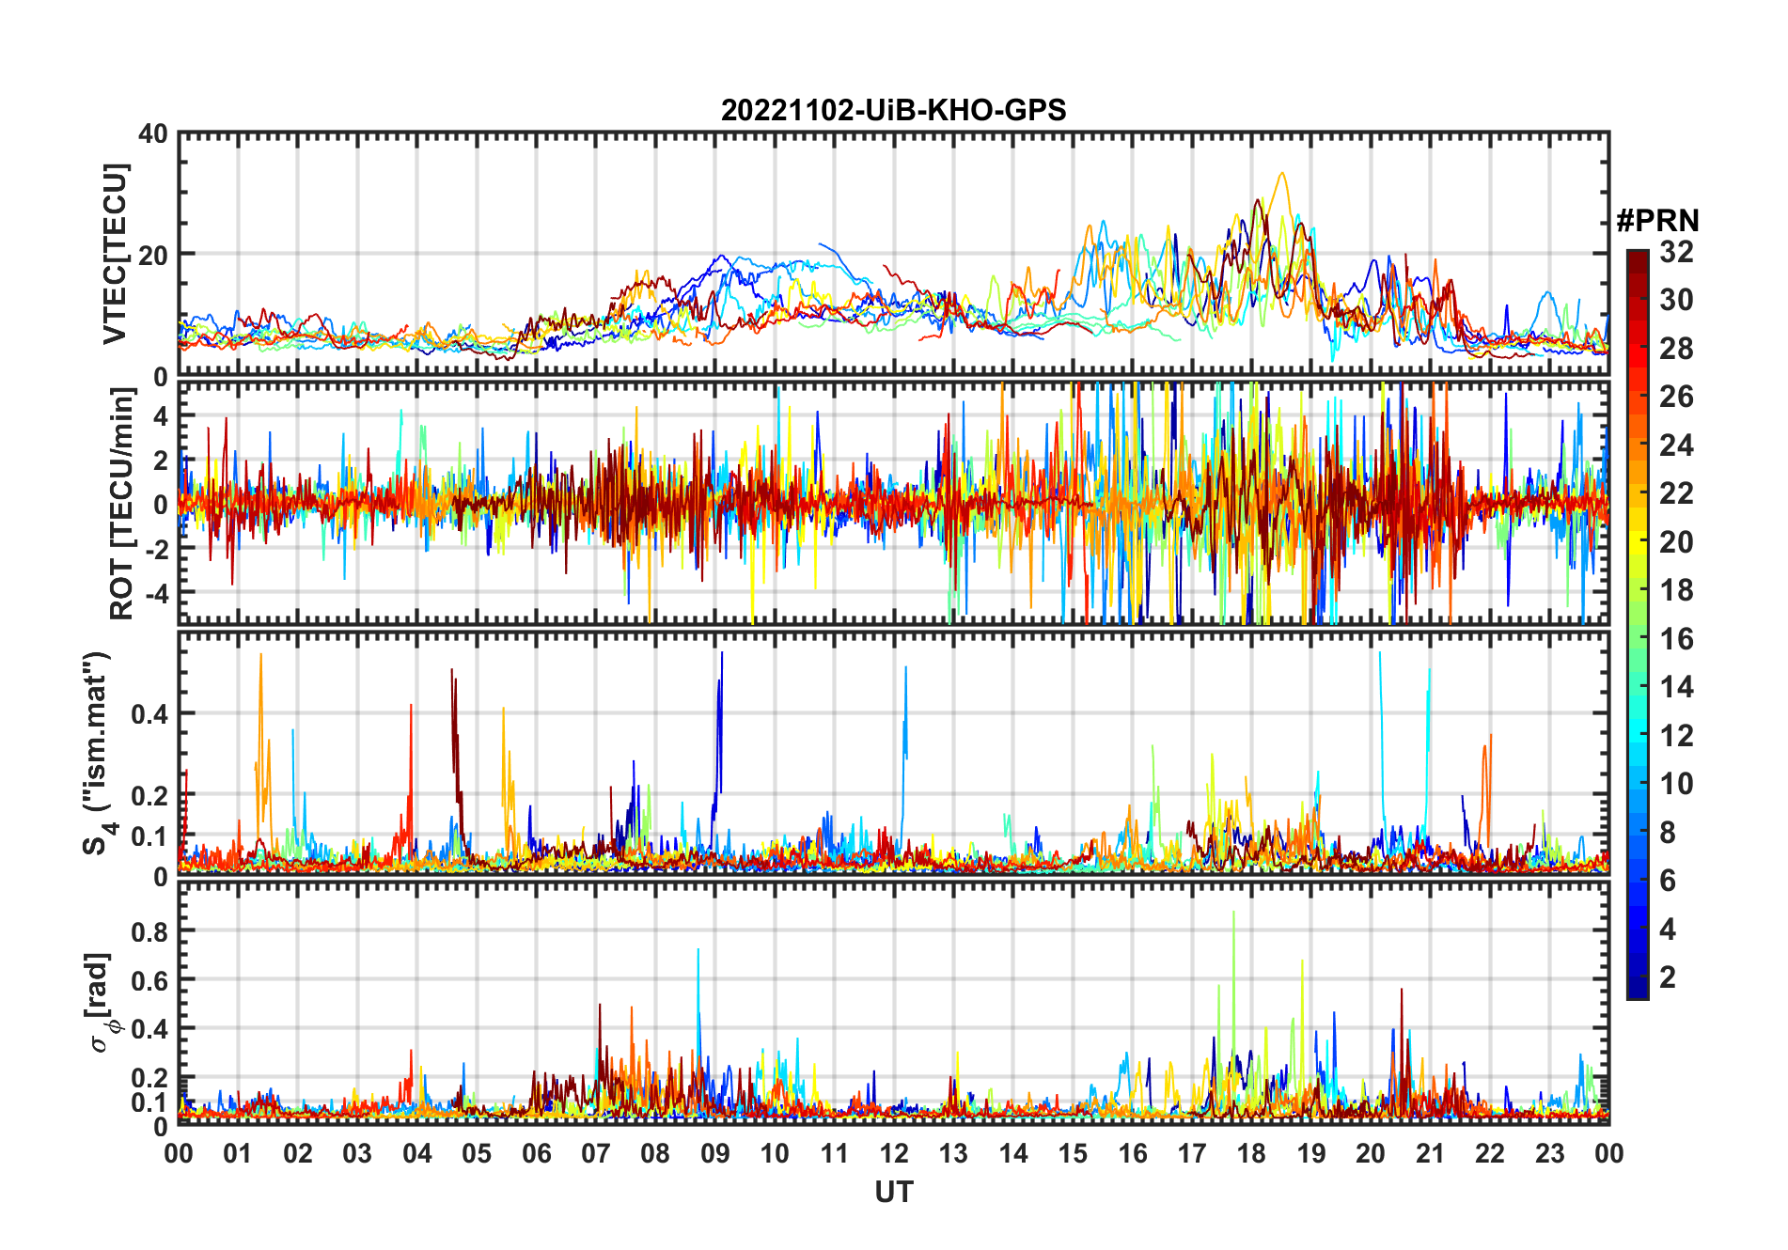The width and height of the screenshot is (1788, 1250).
Task: Click x-axis hour label 06
Action: 537,1153
